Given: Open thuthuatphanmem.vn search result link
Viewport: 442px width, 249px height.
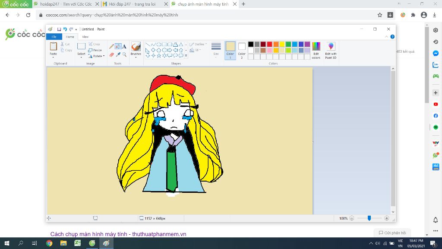Looking at the screenshot, I should 118,234.
